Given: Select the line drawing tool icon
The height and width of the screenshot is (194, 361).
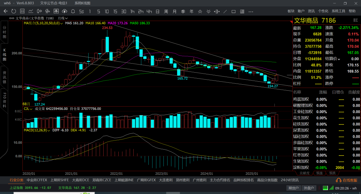Looking at the screenshot, I should [x=225, y=11].
